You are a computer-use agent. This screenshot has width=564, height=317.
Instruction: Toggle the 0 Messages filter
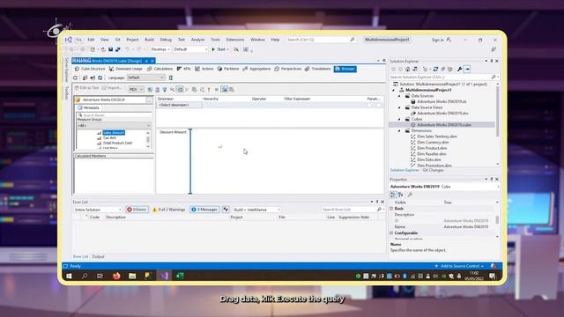[x=204, y=210]
